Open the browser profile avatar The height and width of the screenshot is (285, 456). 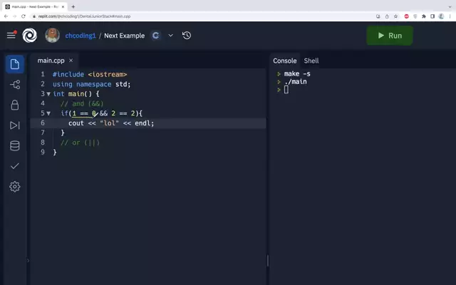(441, 16)
